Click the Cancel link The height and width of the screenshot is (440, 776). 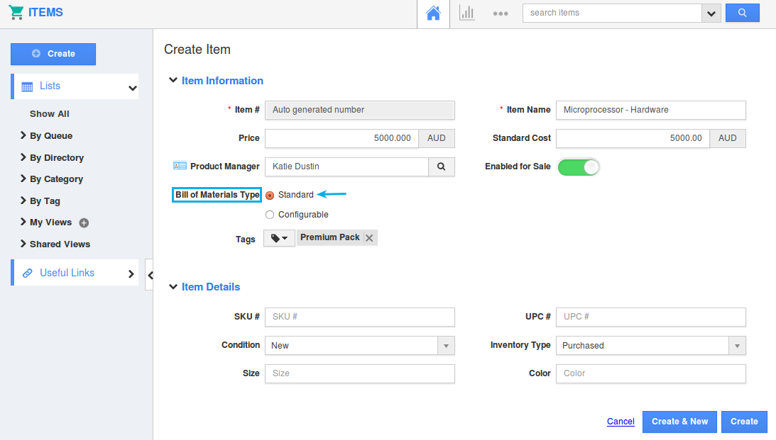pyautogui.click(x=621, y=422)
